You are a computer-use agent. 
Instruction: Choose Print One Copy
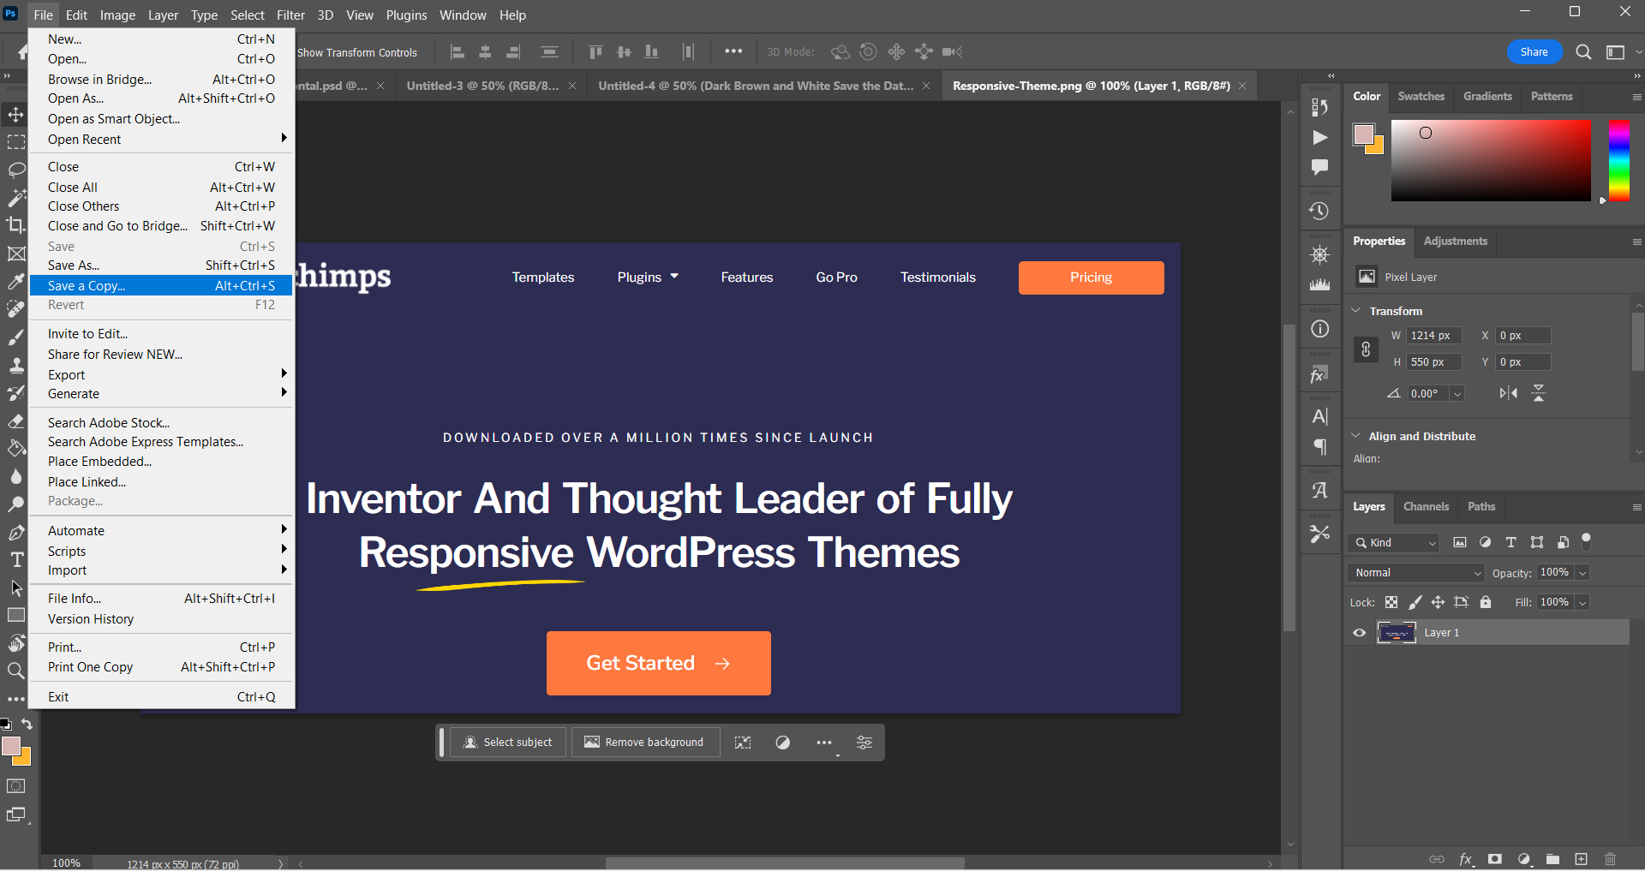(x=161, y=667)
